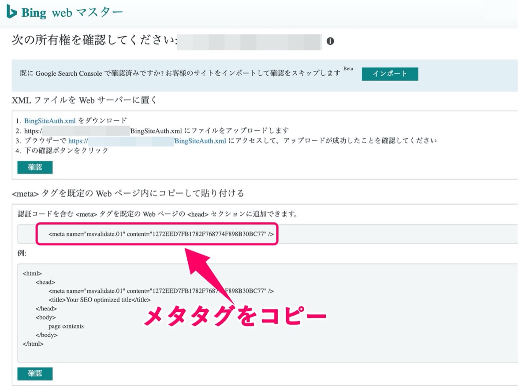Click the 'XML ファイルを Web サーバーに置く' heading
Screen dimensions: 529x391
click(85, 100)
